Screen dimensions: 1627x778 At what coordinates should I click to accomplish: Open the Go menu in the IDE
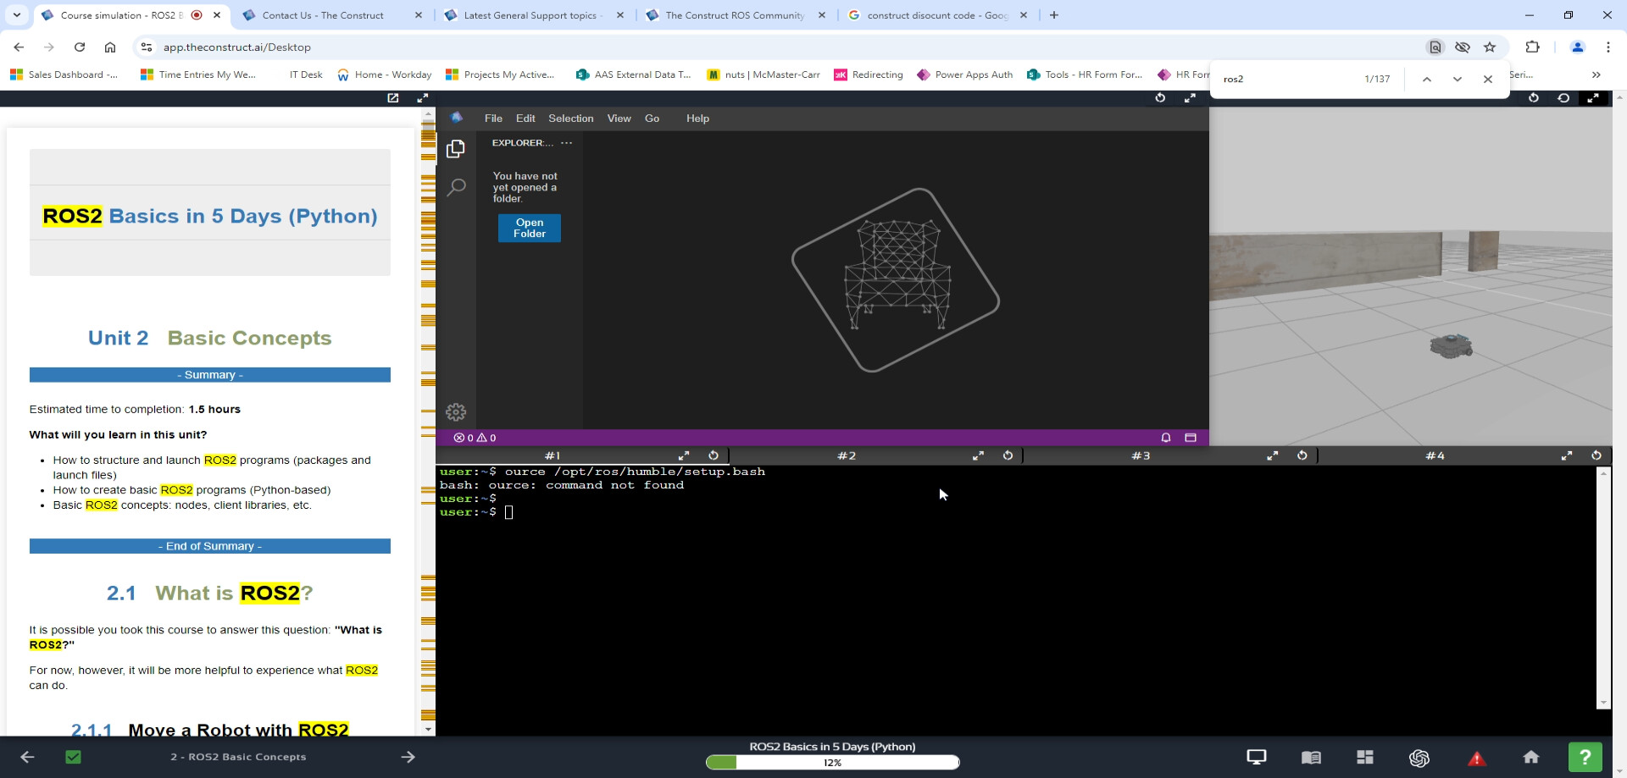tap(652, 119)
